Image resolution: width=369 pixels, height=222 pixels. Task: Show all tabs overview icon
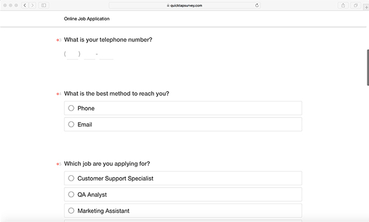point(356,5)
